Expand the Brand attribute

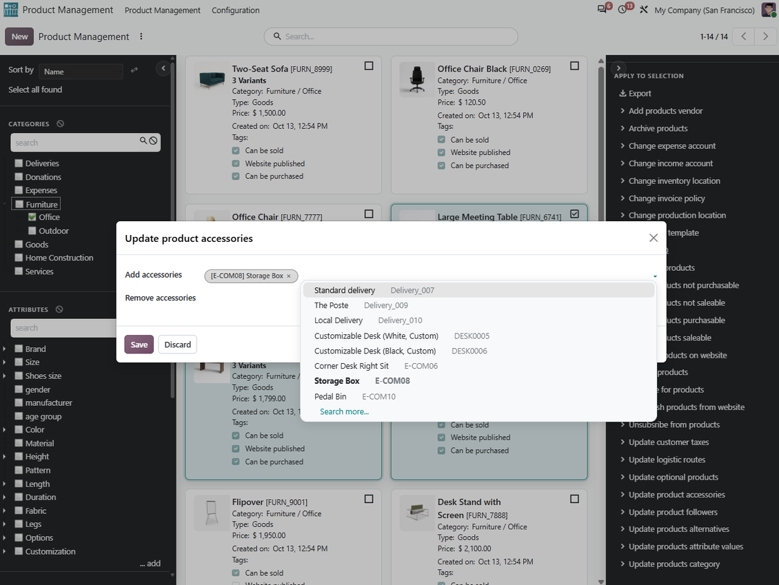pos(4,349)
